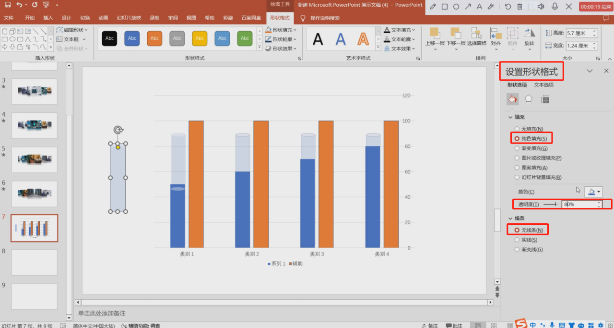Click the 透明度 transparency slider

tap(552, 204)
